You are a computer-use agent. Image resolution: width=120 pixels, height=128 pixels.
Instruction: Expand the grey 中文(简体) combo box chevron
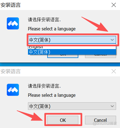pos(112,106)
